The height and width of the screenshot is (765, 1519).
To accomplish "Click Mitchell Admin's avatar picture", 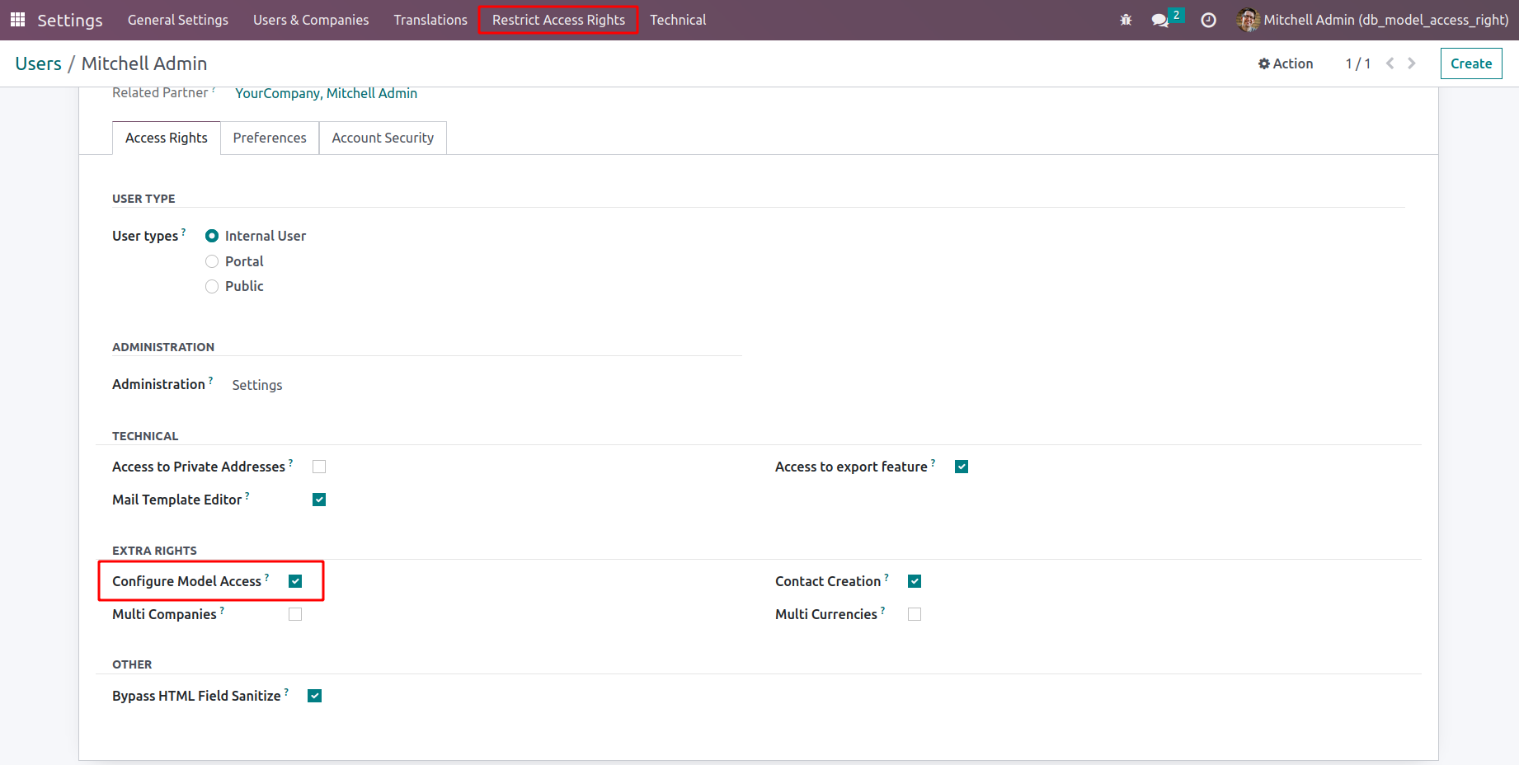I will click(1248, 20).
